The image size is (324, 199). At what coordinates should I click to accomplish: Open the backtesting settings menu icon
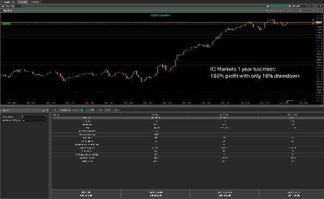click(320, 6)
